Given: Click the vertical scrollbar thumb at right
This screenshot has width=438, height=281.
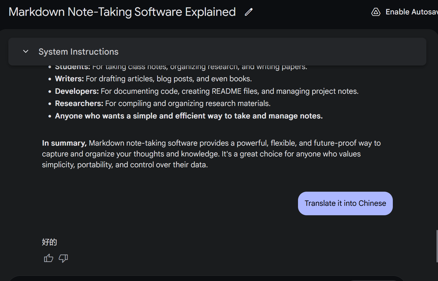Looking at the screenshot, I should click(437, 246).
